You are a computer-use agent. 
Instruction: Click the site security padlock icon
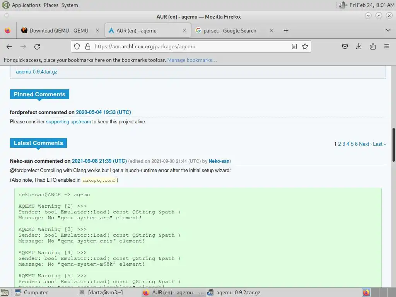coord(88,46)
